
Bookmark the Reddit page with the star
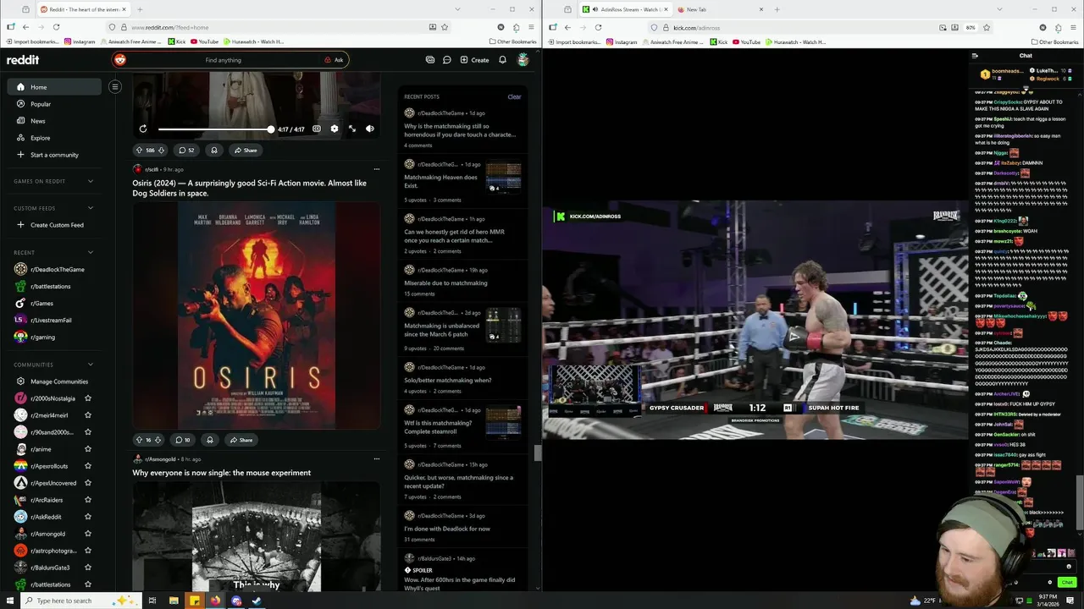click(445, 27)
